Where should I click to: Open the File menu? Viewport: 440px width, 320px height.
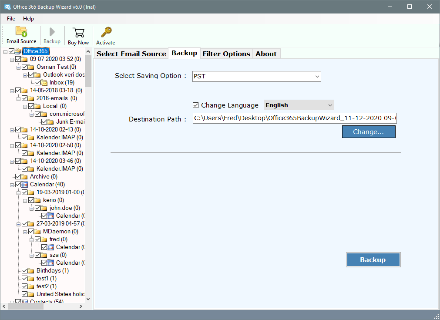[11, 19]
